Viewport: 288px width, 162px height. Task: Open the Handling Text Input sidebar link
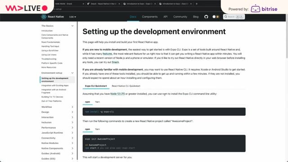50,46
